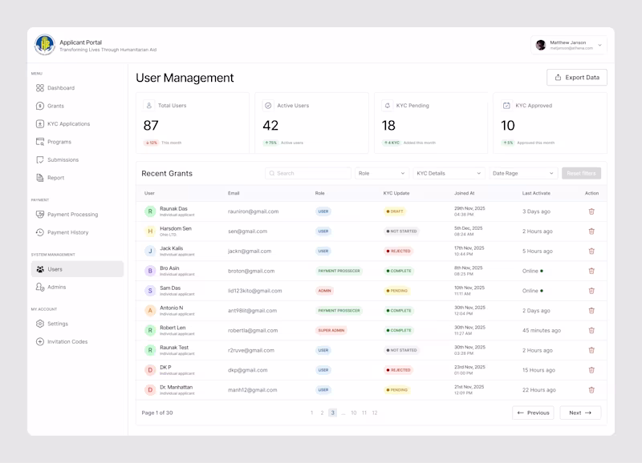Focus the Search field in Recent Grants
The height and width of the screenshot is (463, 642).
308,173
